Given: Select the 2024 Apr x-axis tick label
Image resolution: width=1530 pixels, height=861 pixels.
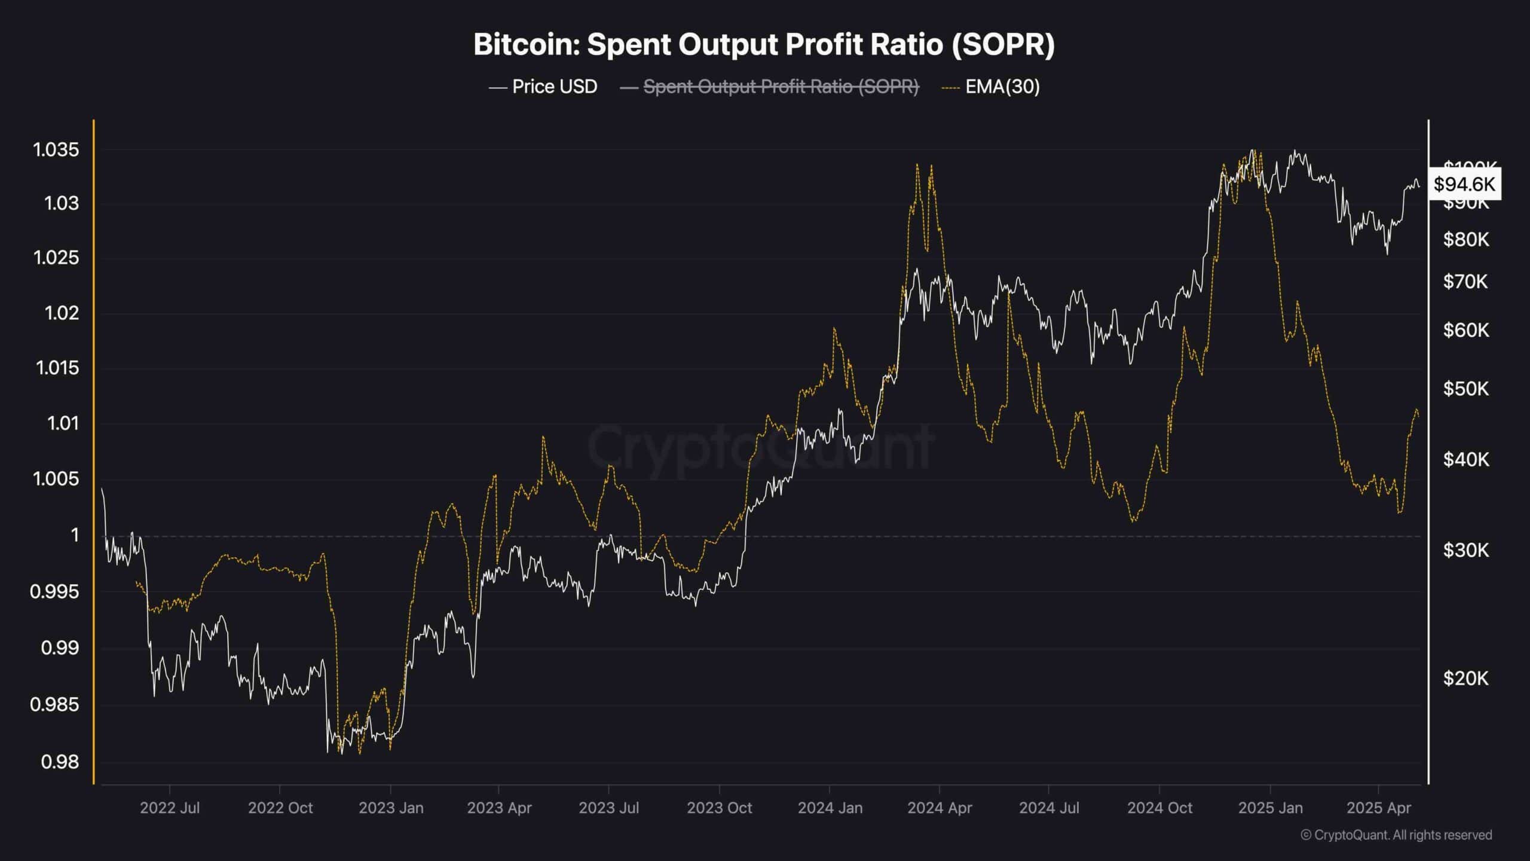Looking at the screenshot, I should pos(940,808).
